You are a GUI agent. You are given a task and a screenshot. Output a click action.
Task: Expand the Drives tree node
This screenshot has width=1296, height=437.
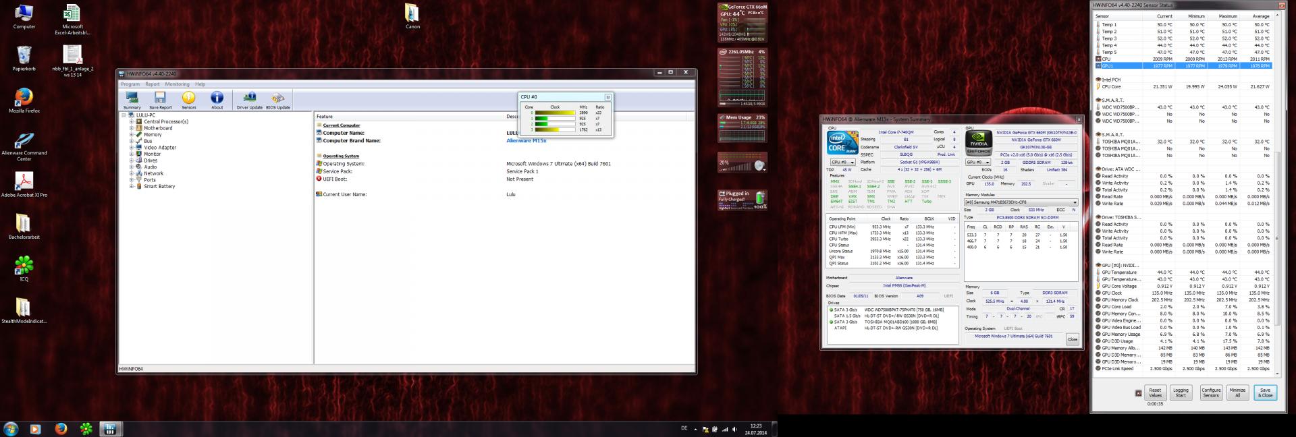[132, 161]
